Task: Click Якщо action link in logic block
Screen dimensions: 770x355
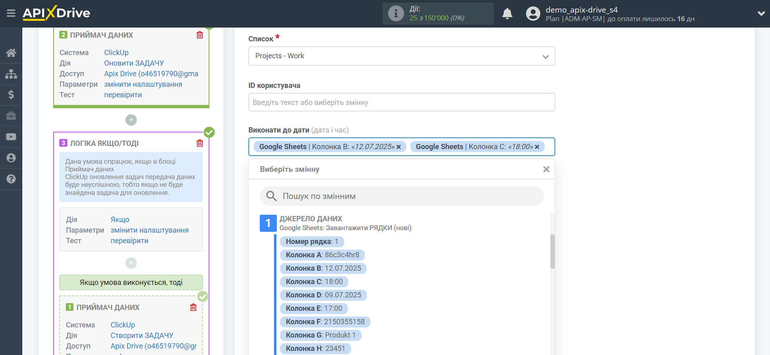Action: [x=120, y=220]
